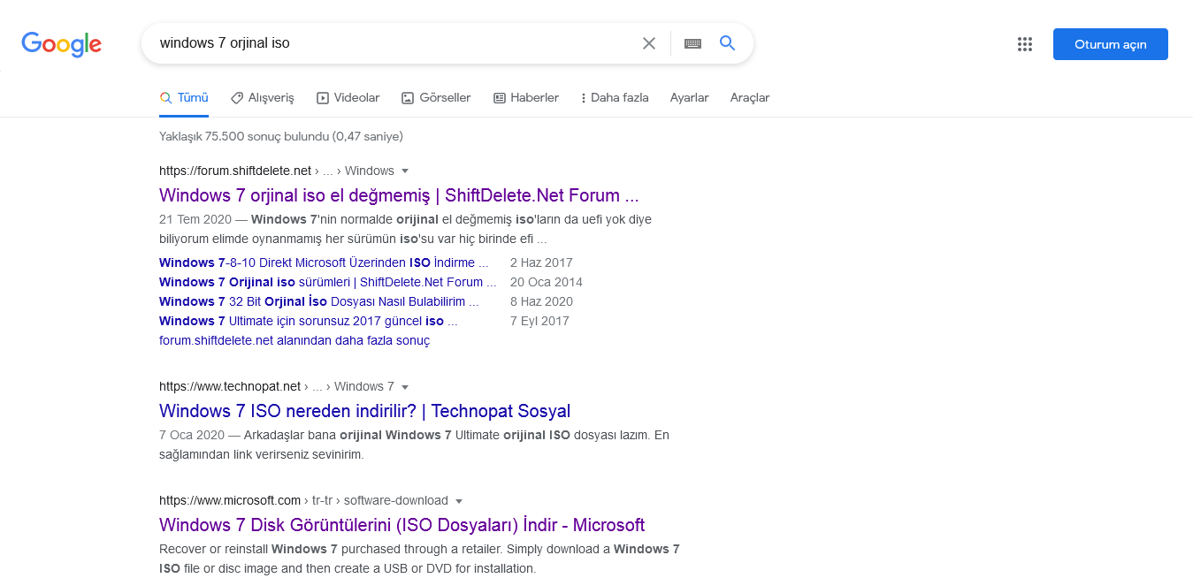Click the blue search magnifier icon
Image resolution: width=1193 pixels, height=578 pixels.
(x=728, y=43)
